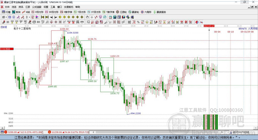Select the percent % retracement tool

(138, 22)
